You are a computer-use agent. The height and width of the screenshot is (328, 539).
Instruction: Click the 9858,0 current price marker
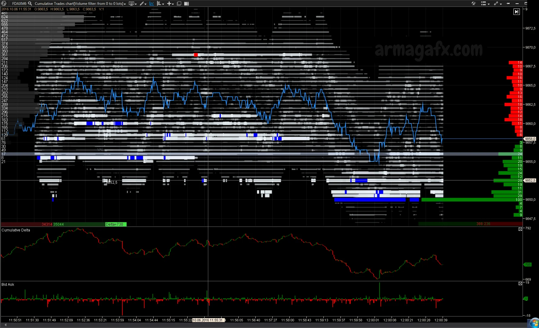coord(530,139)
